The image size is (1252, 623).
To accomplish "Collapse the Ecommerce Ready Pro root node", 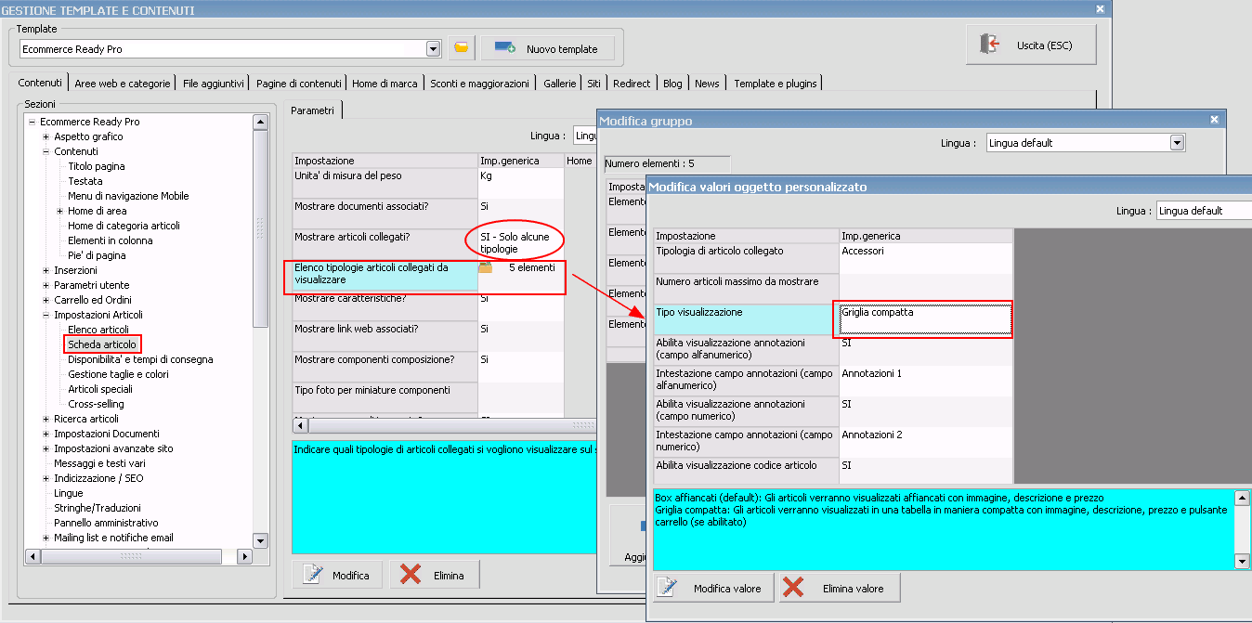I will tap(33, 122).
